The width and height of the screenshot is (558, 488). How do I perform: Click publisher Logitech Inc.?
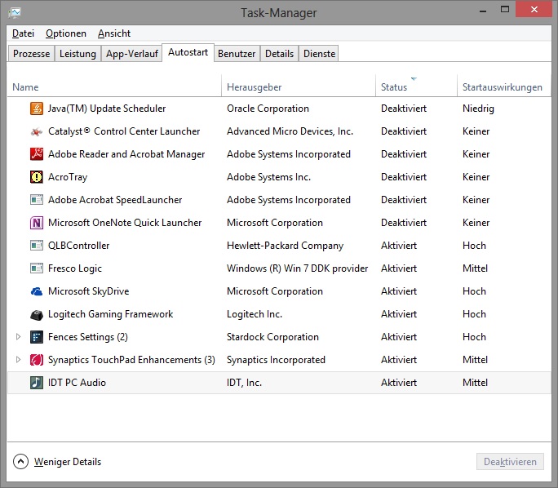tap(254, 314)
